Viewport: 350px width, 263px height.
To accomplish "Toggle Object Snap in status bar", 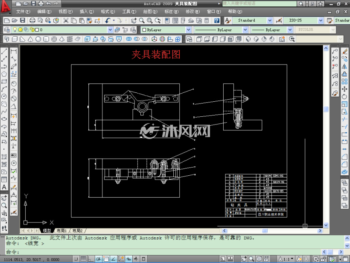I will tap(106, 259).
